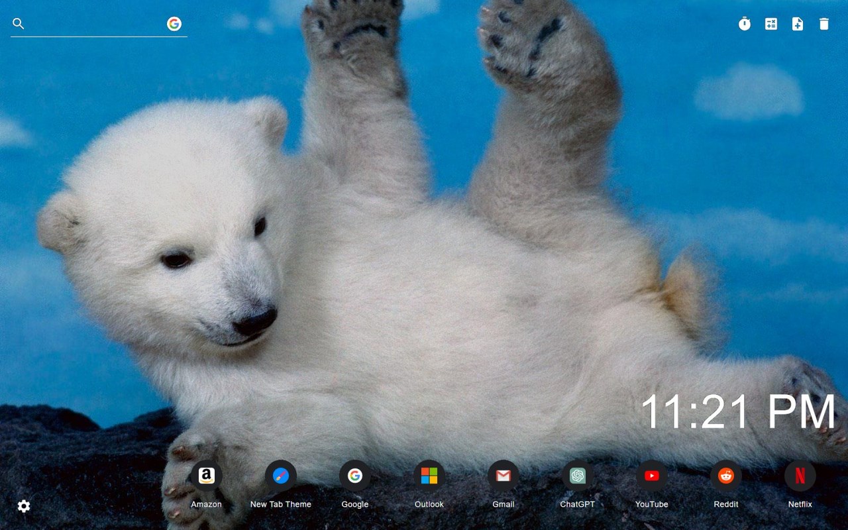Open the stopwatch timer tool
This screenshot has height=530, width=848.
coord(745,24)
